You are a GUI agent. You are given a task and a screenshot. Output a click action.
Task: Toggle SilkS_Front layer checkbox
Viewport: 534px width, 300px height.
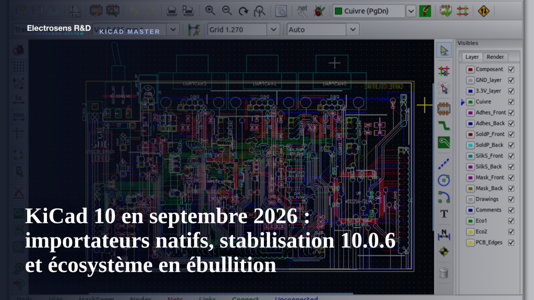coord(511,156)
